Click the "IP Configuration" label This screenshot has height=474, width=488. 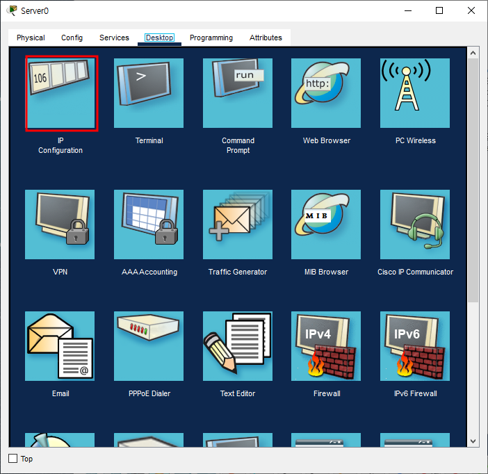pos(60,145)
